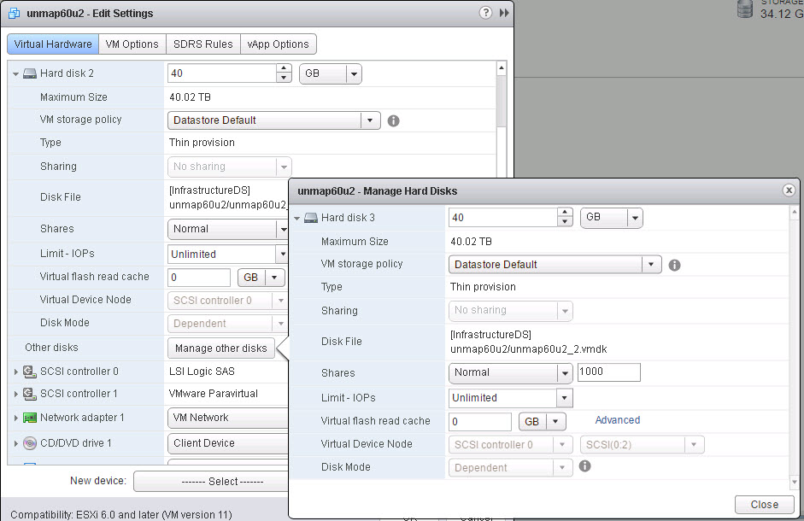Click the SCSI controller 0 icon

[x=30, y=372]
